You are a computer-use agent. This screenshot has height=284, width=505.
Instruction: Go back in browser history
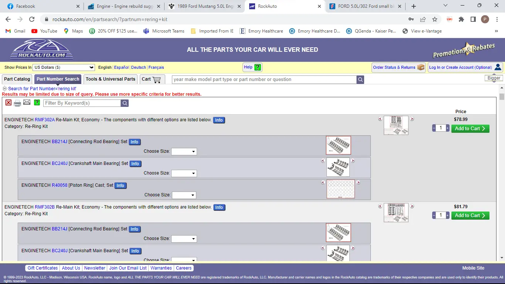click(8, 19)
